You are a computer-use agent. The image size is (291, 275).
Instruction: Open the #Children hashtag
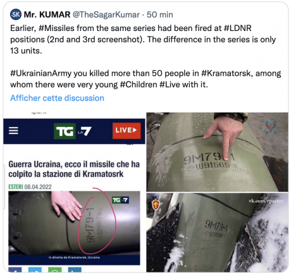click(x=139, y=85)
